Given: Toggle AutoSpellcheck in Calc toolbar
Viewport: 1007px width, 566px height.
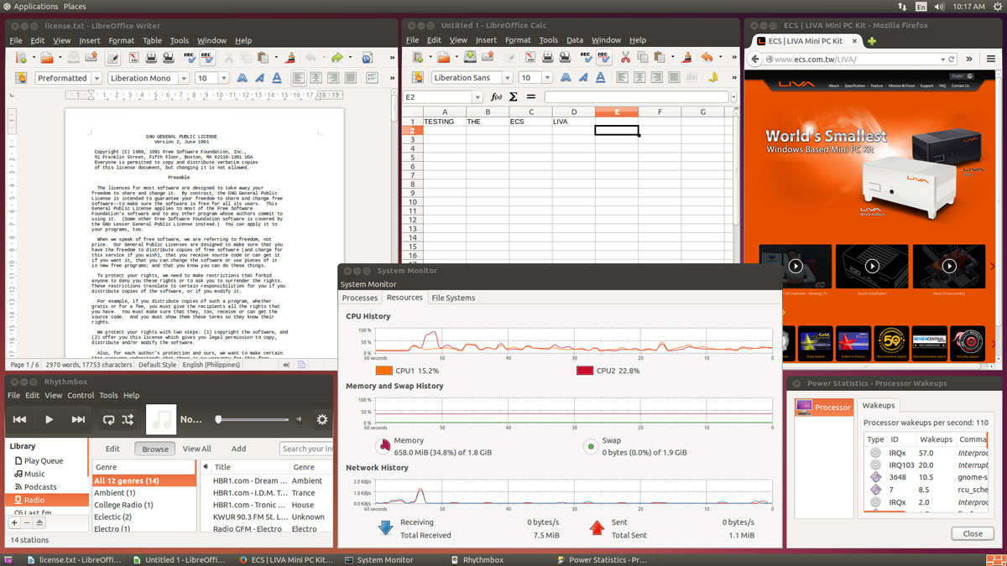Looking at the screenshot, I should (x=603, y=57).
